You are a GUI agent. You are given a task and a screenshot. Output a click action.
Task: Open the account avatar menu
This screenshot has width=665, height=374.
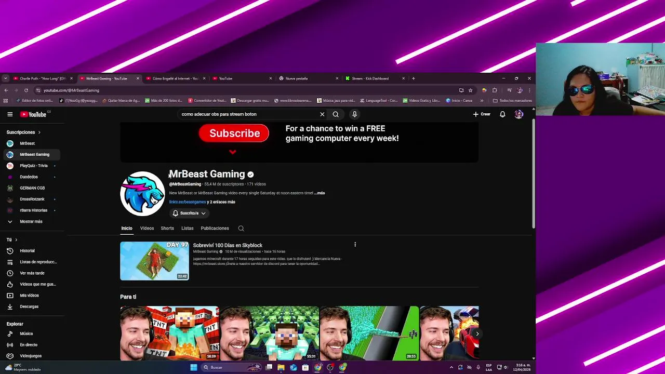point(518,114)
